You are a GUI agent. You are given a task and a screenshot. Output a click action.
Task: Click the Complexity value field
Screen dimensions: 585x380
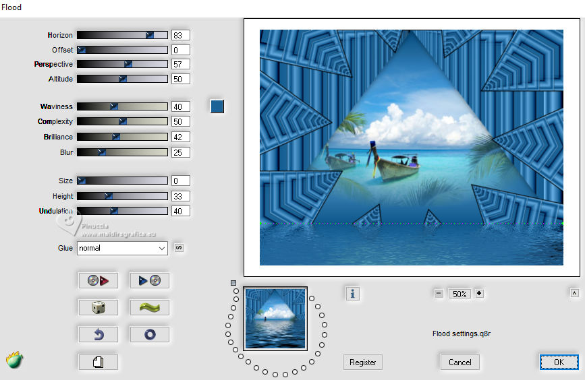pyautogui.click(x=181, y=121)
